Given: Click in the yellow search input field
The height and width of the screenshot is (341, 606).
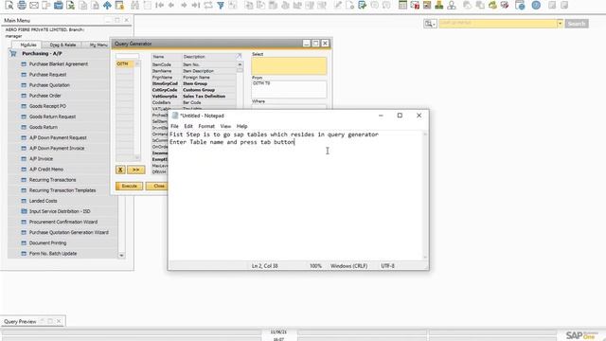Looking at the screenshot, I should pyautogui.click(x=498, y=24).
